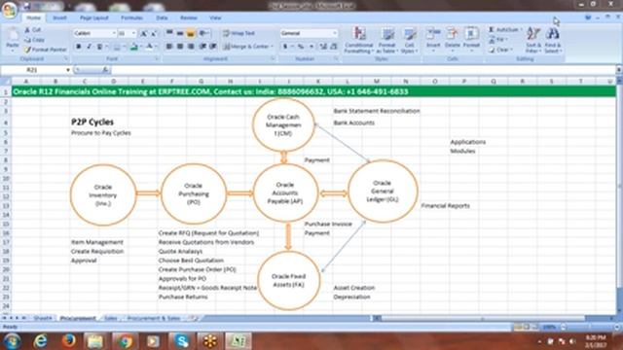Viewport: 623px width, 350px height.
Task: Open Firefox from the taskbar
Action: (x=68, y=341)
